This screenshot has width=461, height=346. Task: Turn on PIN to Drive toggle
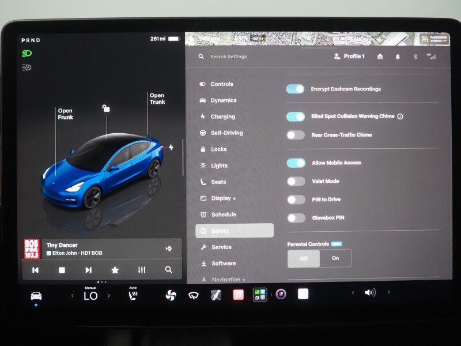(x=296, y=200)
